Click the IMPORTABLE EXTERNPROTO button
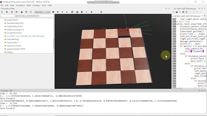 point(27,16)
